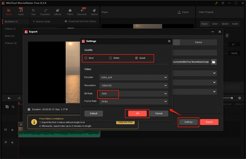The image size is (246, 159).
Task: Browse output folder with folder icon
Action: click(x=213, y=62)
